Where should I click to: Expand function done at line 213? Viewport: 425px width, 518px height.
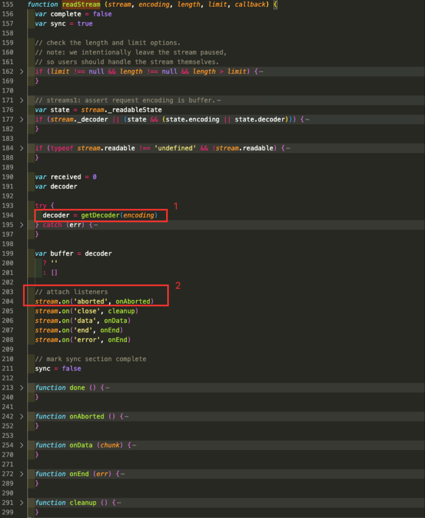[x=22, y=387]
